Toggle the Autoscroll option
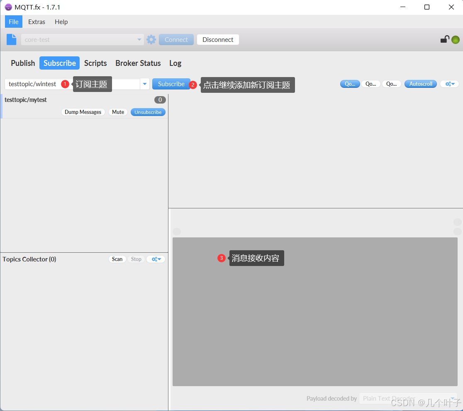The image size is (463, 411). (421, 84)
